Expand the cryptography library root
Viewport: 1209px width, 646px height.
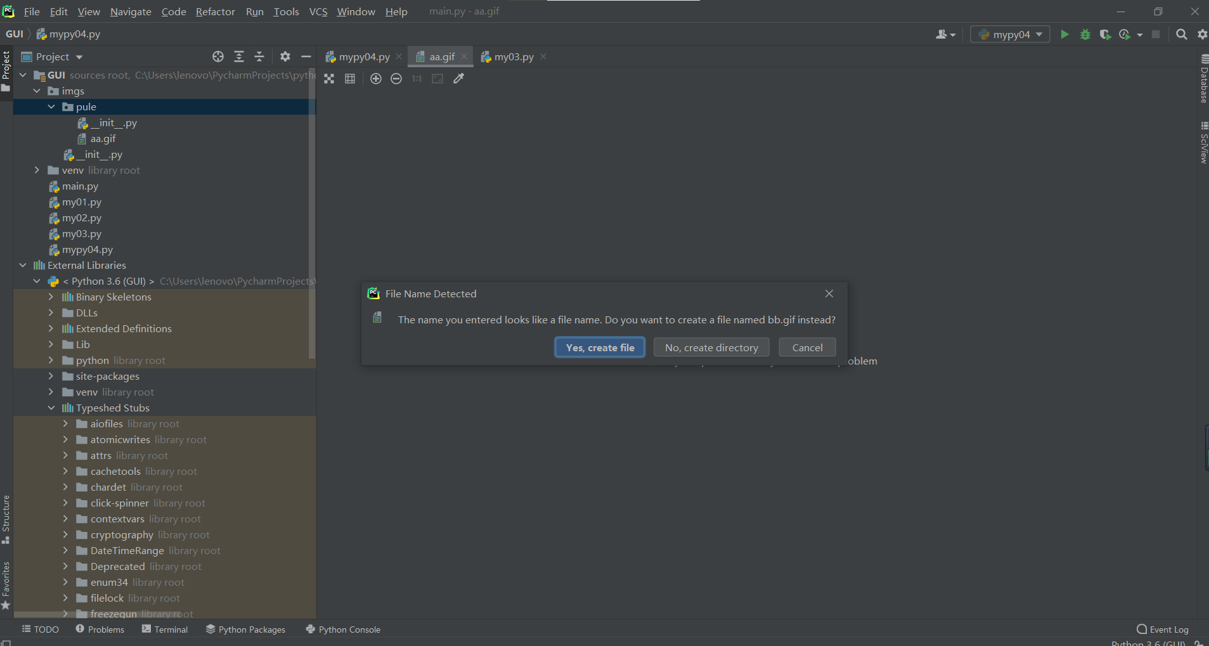point(65,534)
